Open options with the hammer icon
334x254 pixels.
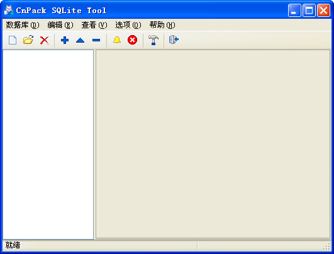click(153, 40)
